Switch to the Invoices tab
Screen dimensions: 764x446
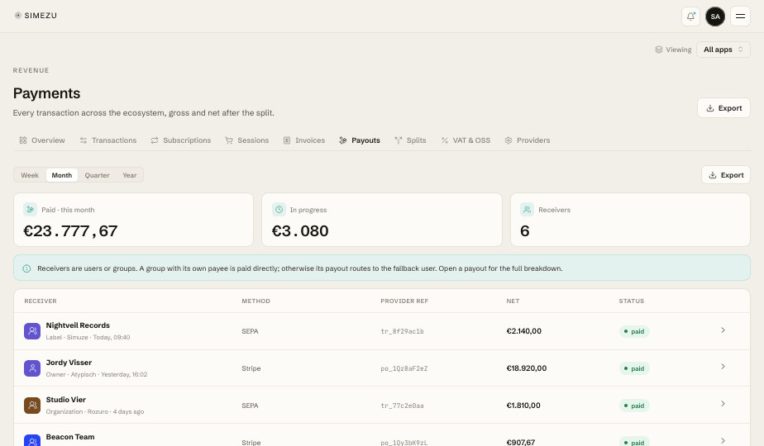point(304,140)
